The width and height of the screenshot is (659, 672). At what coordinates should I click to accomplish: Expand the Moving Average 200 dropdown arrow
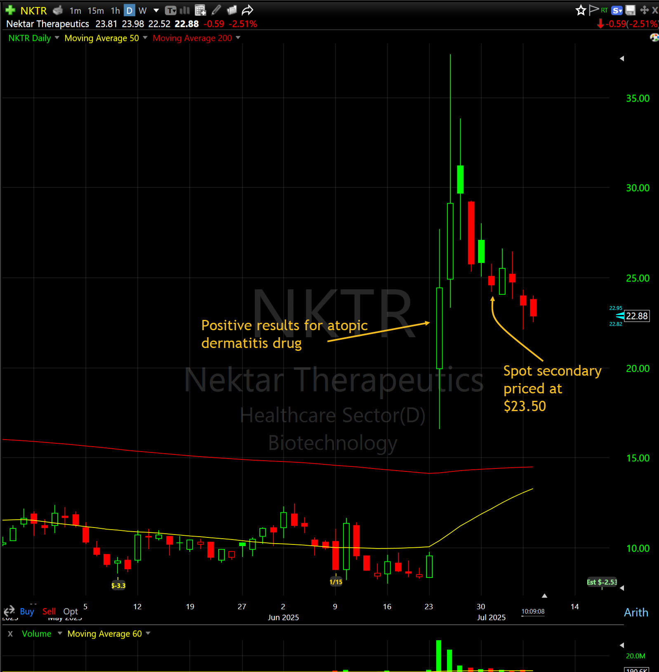click(238, 38)
